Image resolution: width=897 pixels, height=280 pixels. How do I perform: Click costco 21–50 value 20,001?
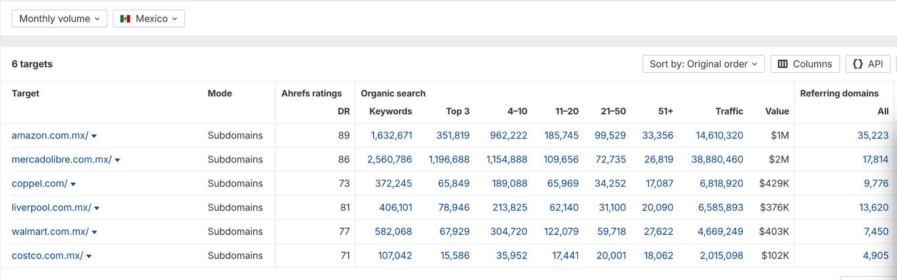tap(611, 256)
